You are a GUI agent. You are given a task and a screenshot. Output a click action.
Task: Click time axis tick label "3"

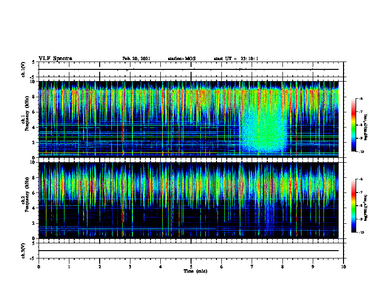(130, 267)
